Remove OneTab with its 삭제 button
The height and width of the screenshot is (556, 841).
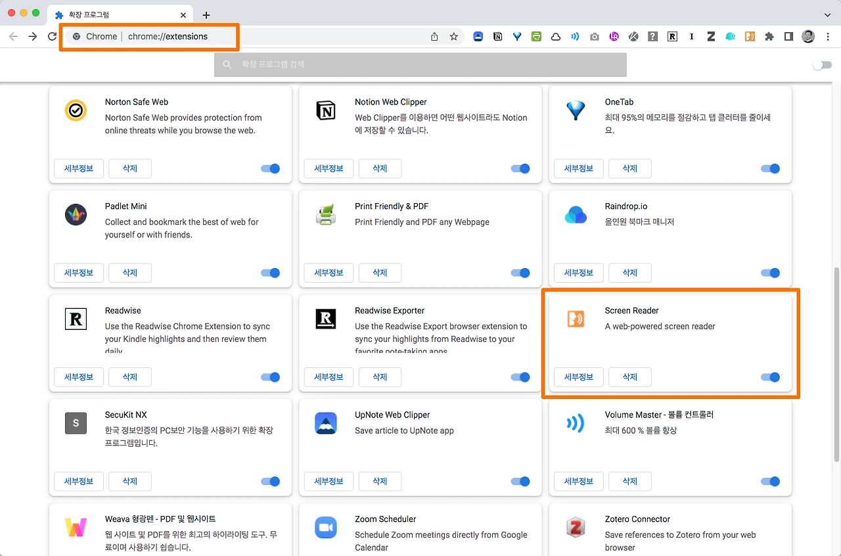[630, 169]
